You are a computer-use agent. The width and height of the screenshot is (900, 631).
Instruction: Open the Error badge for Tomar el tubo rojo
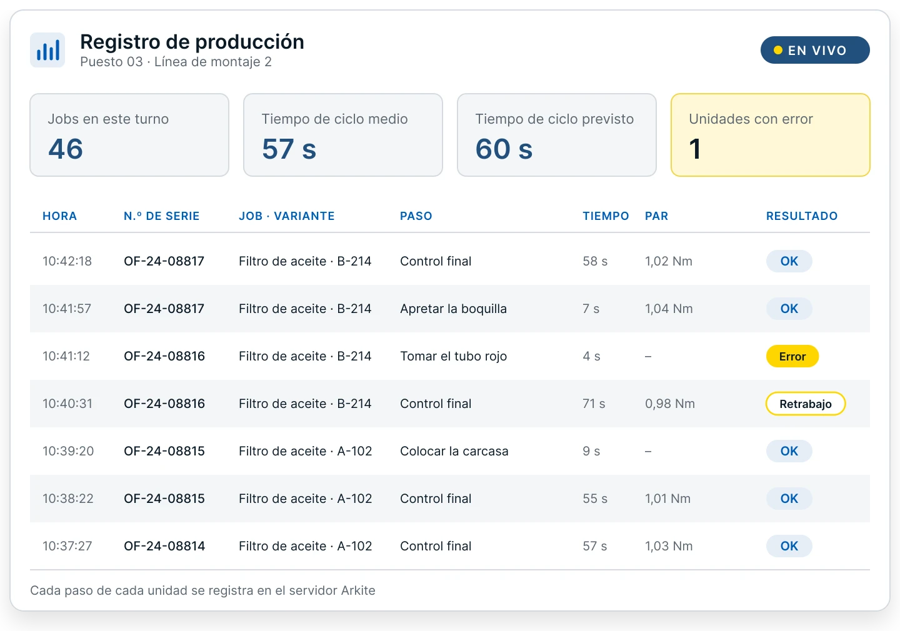pyautogui.click(x=792, y=356)
